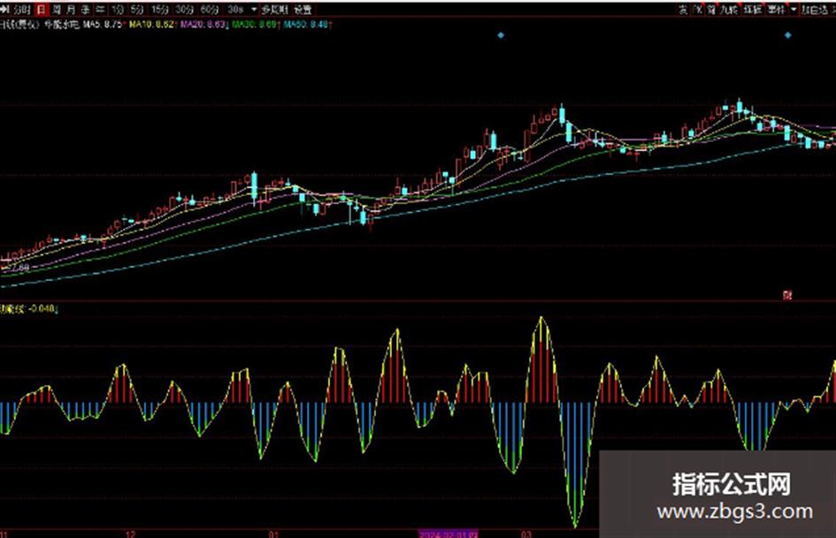Image resolution: width=836 pixels, height=538 pixels.
Task: Select the 30s period
Action: 235,9
